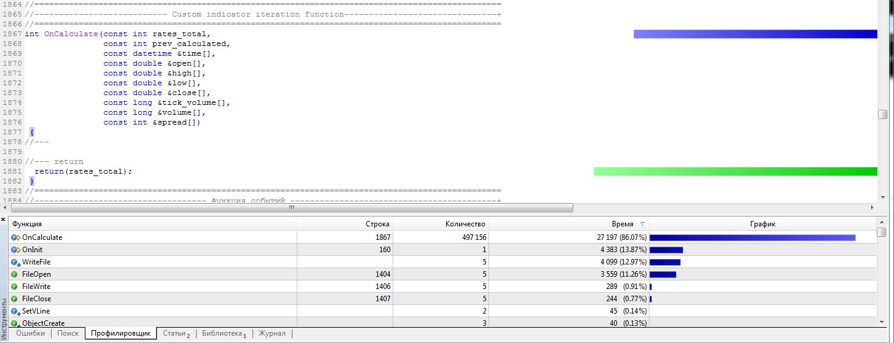The height and width of the screenshot is (343, 894).
Task: Click the OnCalculate function name in code
Action: (71, 34)
